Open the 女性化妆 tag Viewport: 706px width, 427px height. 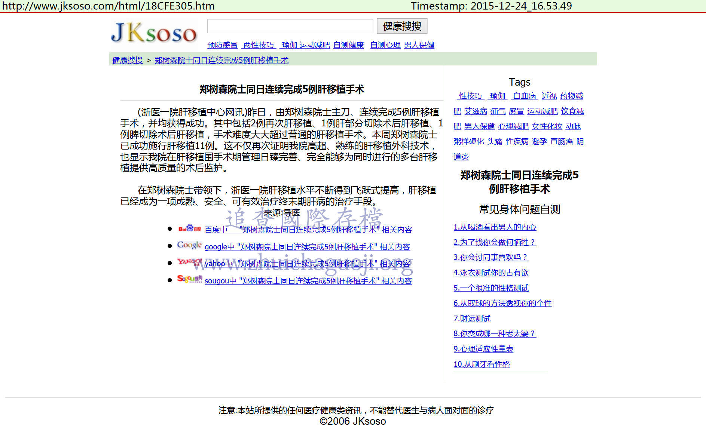[x=547, y=126]
